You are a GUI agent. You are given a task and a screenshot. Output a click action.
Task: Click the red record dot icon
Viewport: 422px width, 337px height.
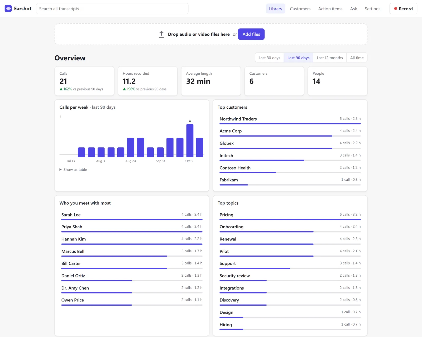395,9
